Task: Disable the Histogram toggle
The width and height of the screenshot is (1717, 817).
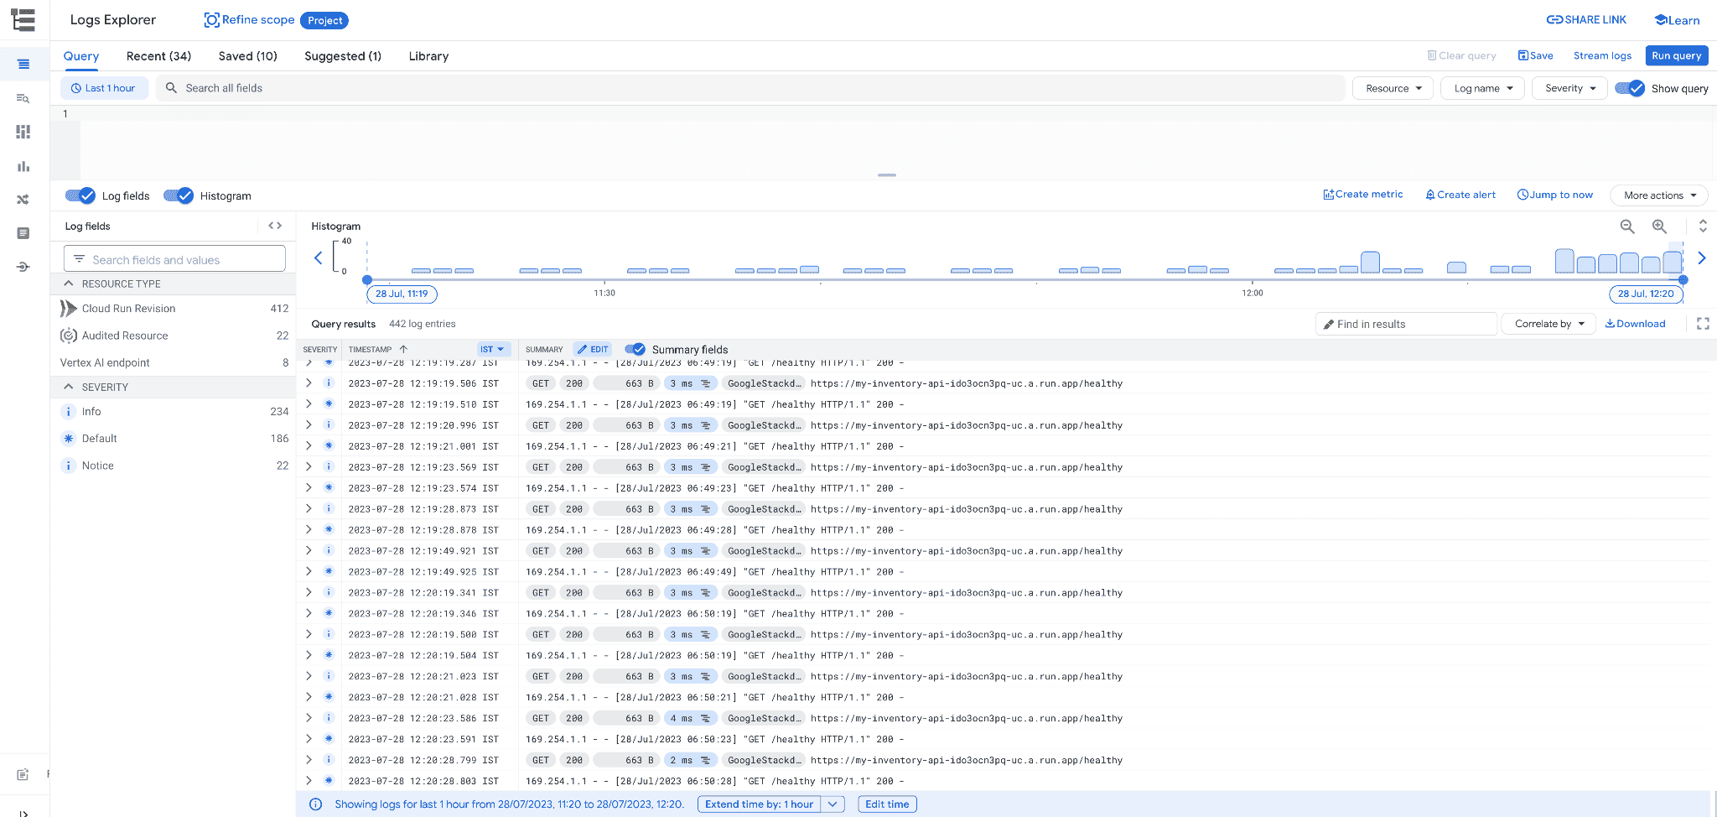Action: pyautogui.click(x=179, y=195)
